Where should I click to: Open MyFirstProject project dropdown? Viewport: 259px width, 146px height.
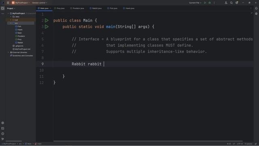21,3
